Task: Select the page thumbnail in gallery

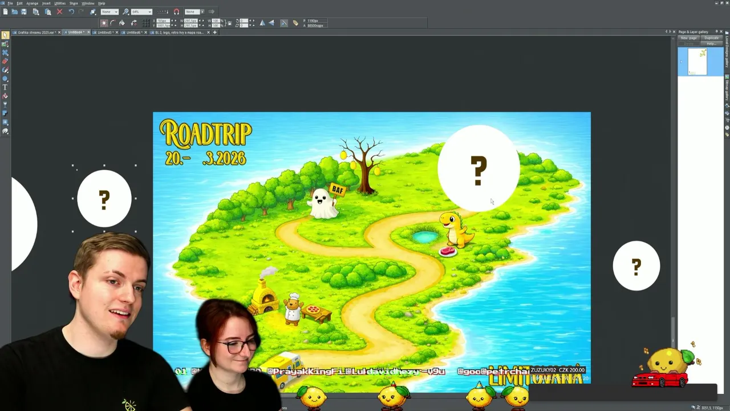Action: point(697,62)
